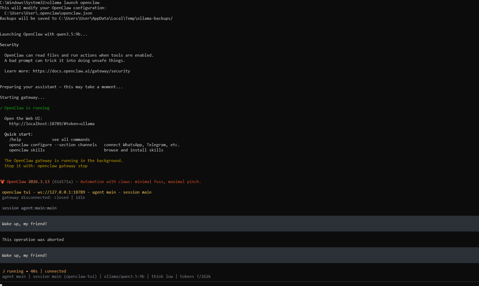Click the running spinner indicator in status line
This screenshot has height=286, width=479.
tap(3, 271)
